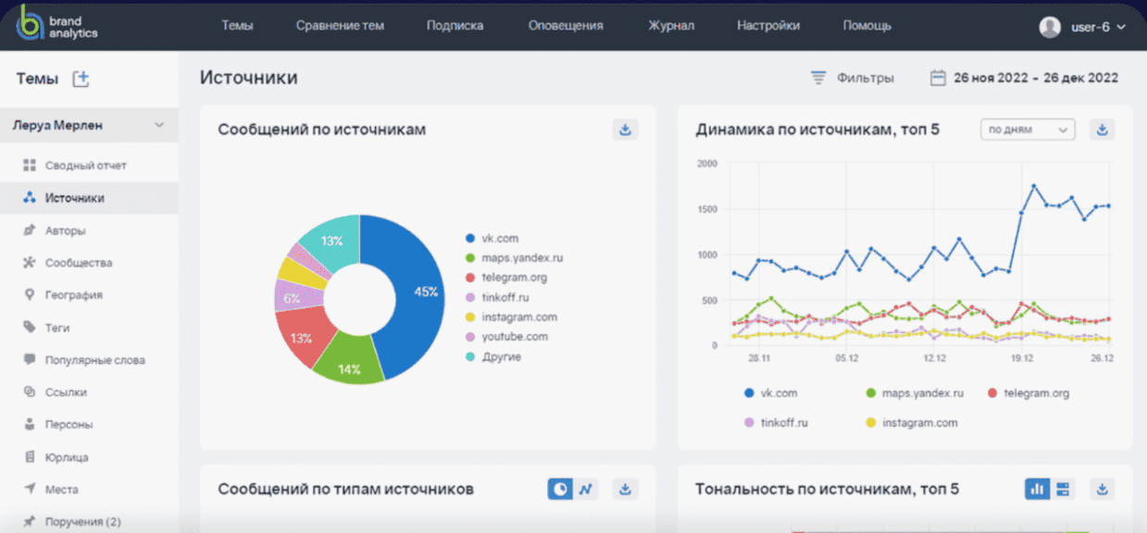
Task: Switch Тональность chart to bar view
Action: (1037, 489)
